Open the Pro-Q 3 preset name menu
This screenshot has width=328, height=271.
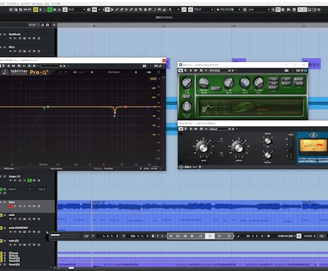tap(114, 72)
